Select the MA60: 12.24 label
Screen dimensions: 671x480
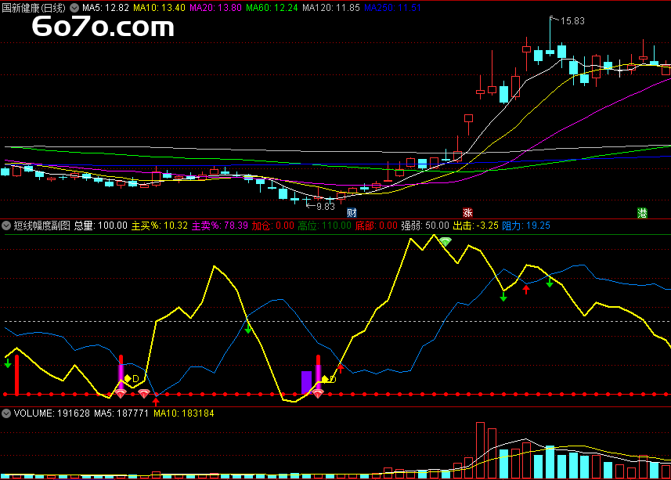(x=272, y=8)
